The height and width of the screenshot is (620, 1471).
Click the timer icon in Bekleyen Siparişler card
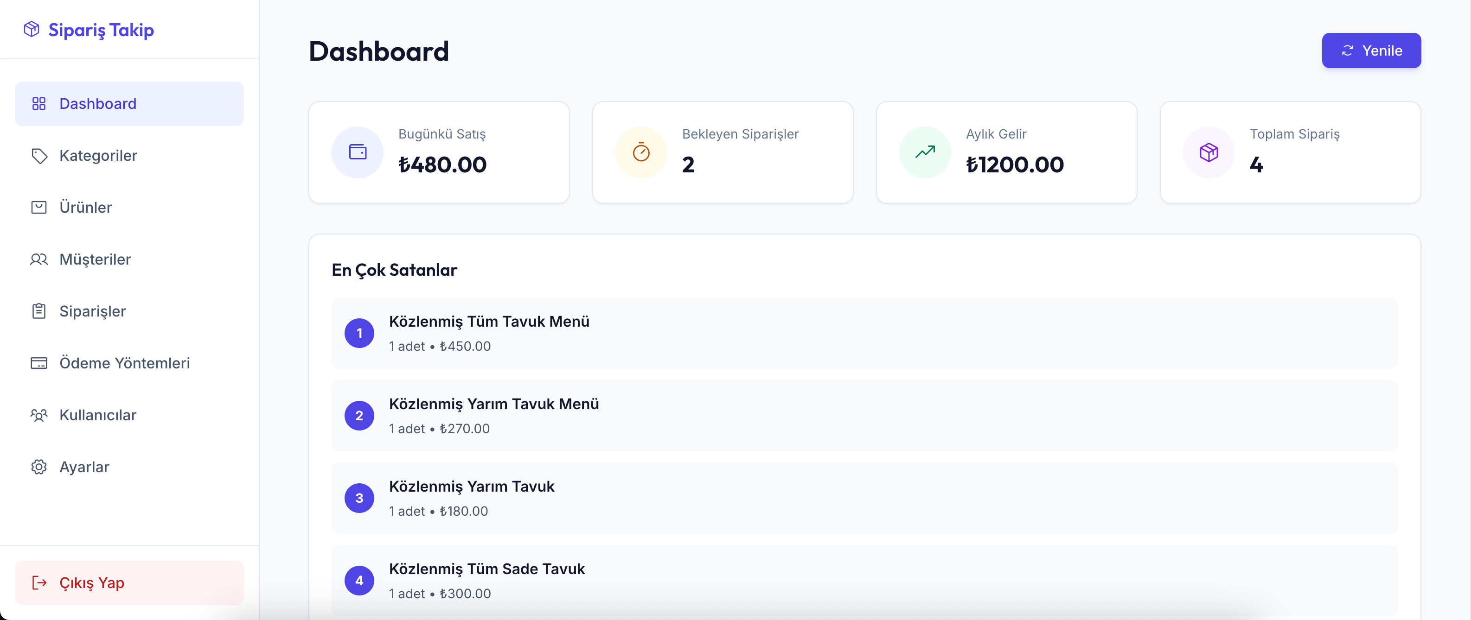pyautogui.click(x=641, y=152)
